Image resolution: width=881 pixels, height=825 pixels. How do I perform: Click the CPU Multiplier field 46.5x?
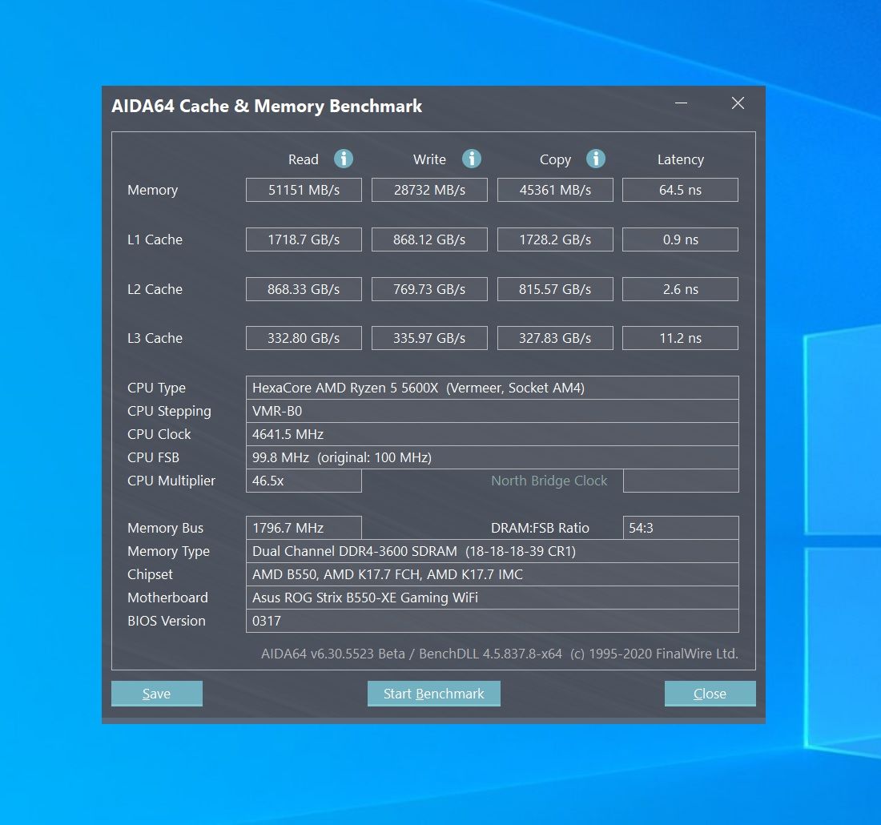click(x=304, y=481)
